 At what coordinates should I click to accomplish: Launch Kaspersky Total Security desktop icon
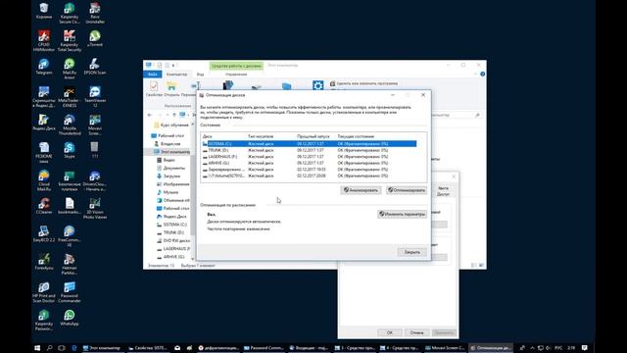[70, 41]
